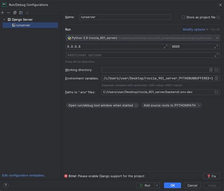The width and height of the screenshot is (224, 191).
Task: Remove Open run/debug tool window option
Action: tap(136, 105)
